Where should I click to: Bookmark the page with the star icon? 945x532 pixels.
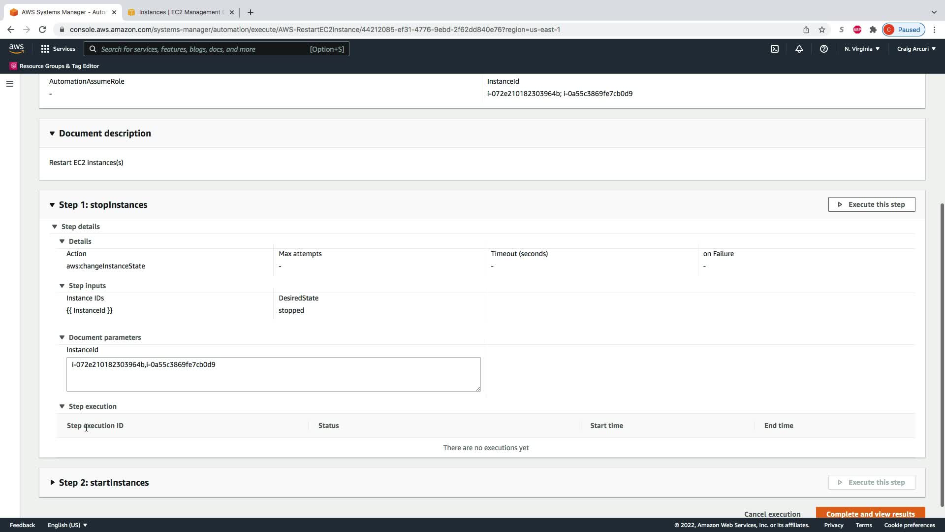pos(821,30)
